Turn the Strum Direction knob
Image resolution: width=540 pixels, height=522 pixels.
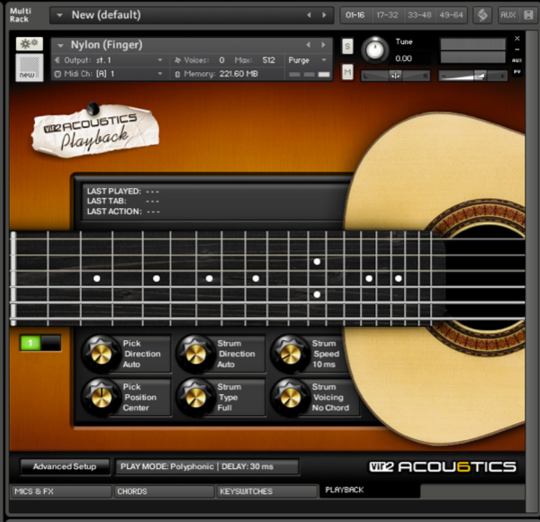pyautogui.click(x=195, y=354)
